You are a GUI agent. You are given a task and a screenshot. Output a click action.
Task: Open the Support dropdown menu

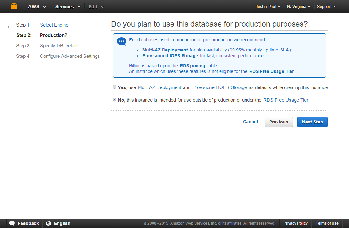pyautogui.click(x=326, y=6)
